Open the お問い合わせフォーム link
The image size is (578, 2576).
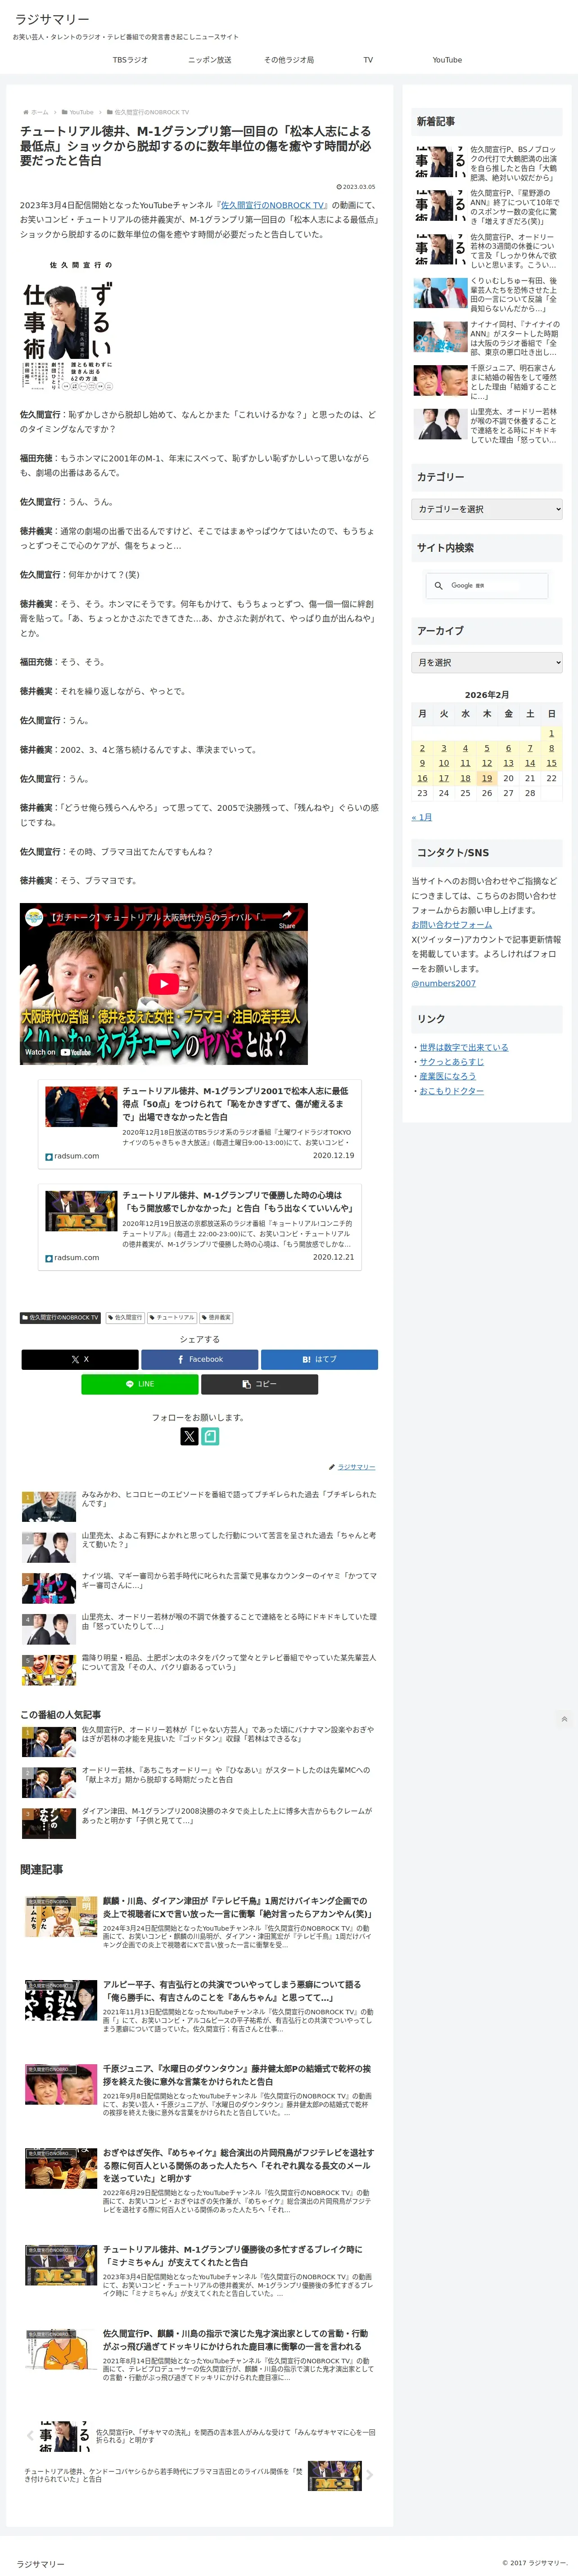(452, 924)
